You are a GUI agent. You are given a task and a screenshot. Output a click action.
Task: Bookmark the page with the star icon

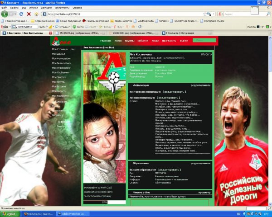pos(205,14)
